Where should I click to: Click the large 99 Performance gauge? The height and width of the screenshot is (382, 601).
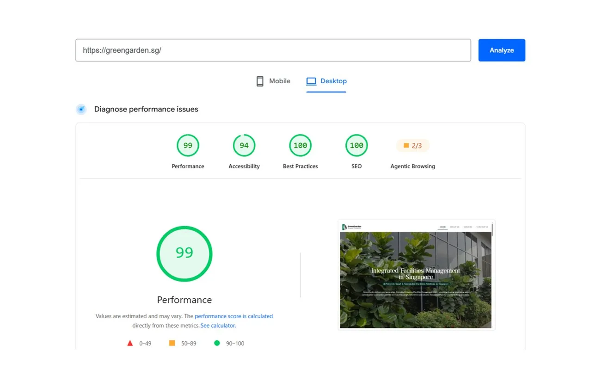click(x=184, y=253)
